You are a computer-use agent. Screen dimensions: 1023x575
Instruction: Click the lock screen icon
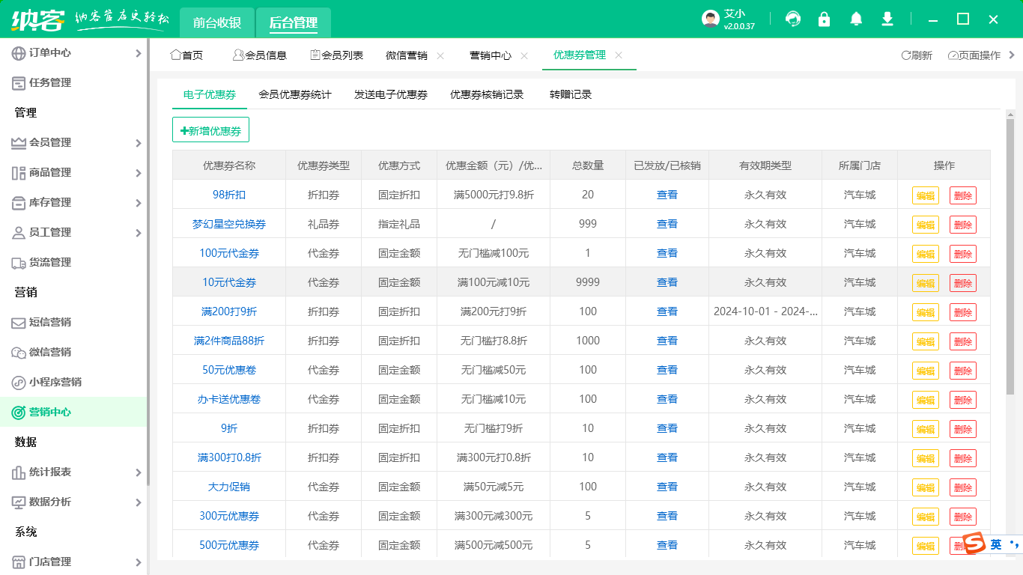pyautogui.click(x=824, y=19)
